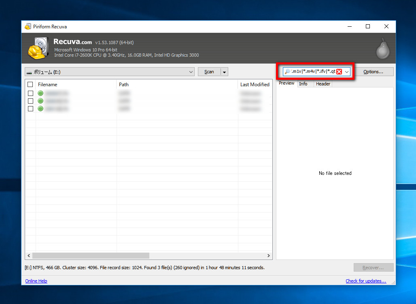This screenshot has height=304, width=416.
Task: Click the green status dot of the second file
Action: 40,101
